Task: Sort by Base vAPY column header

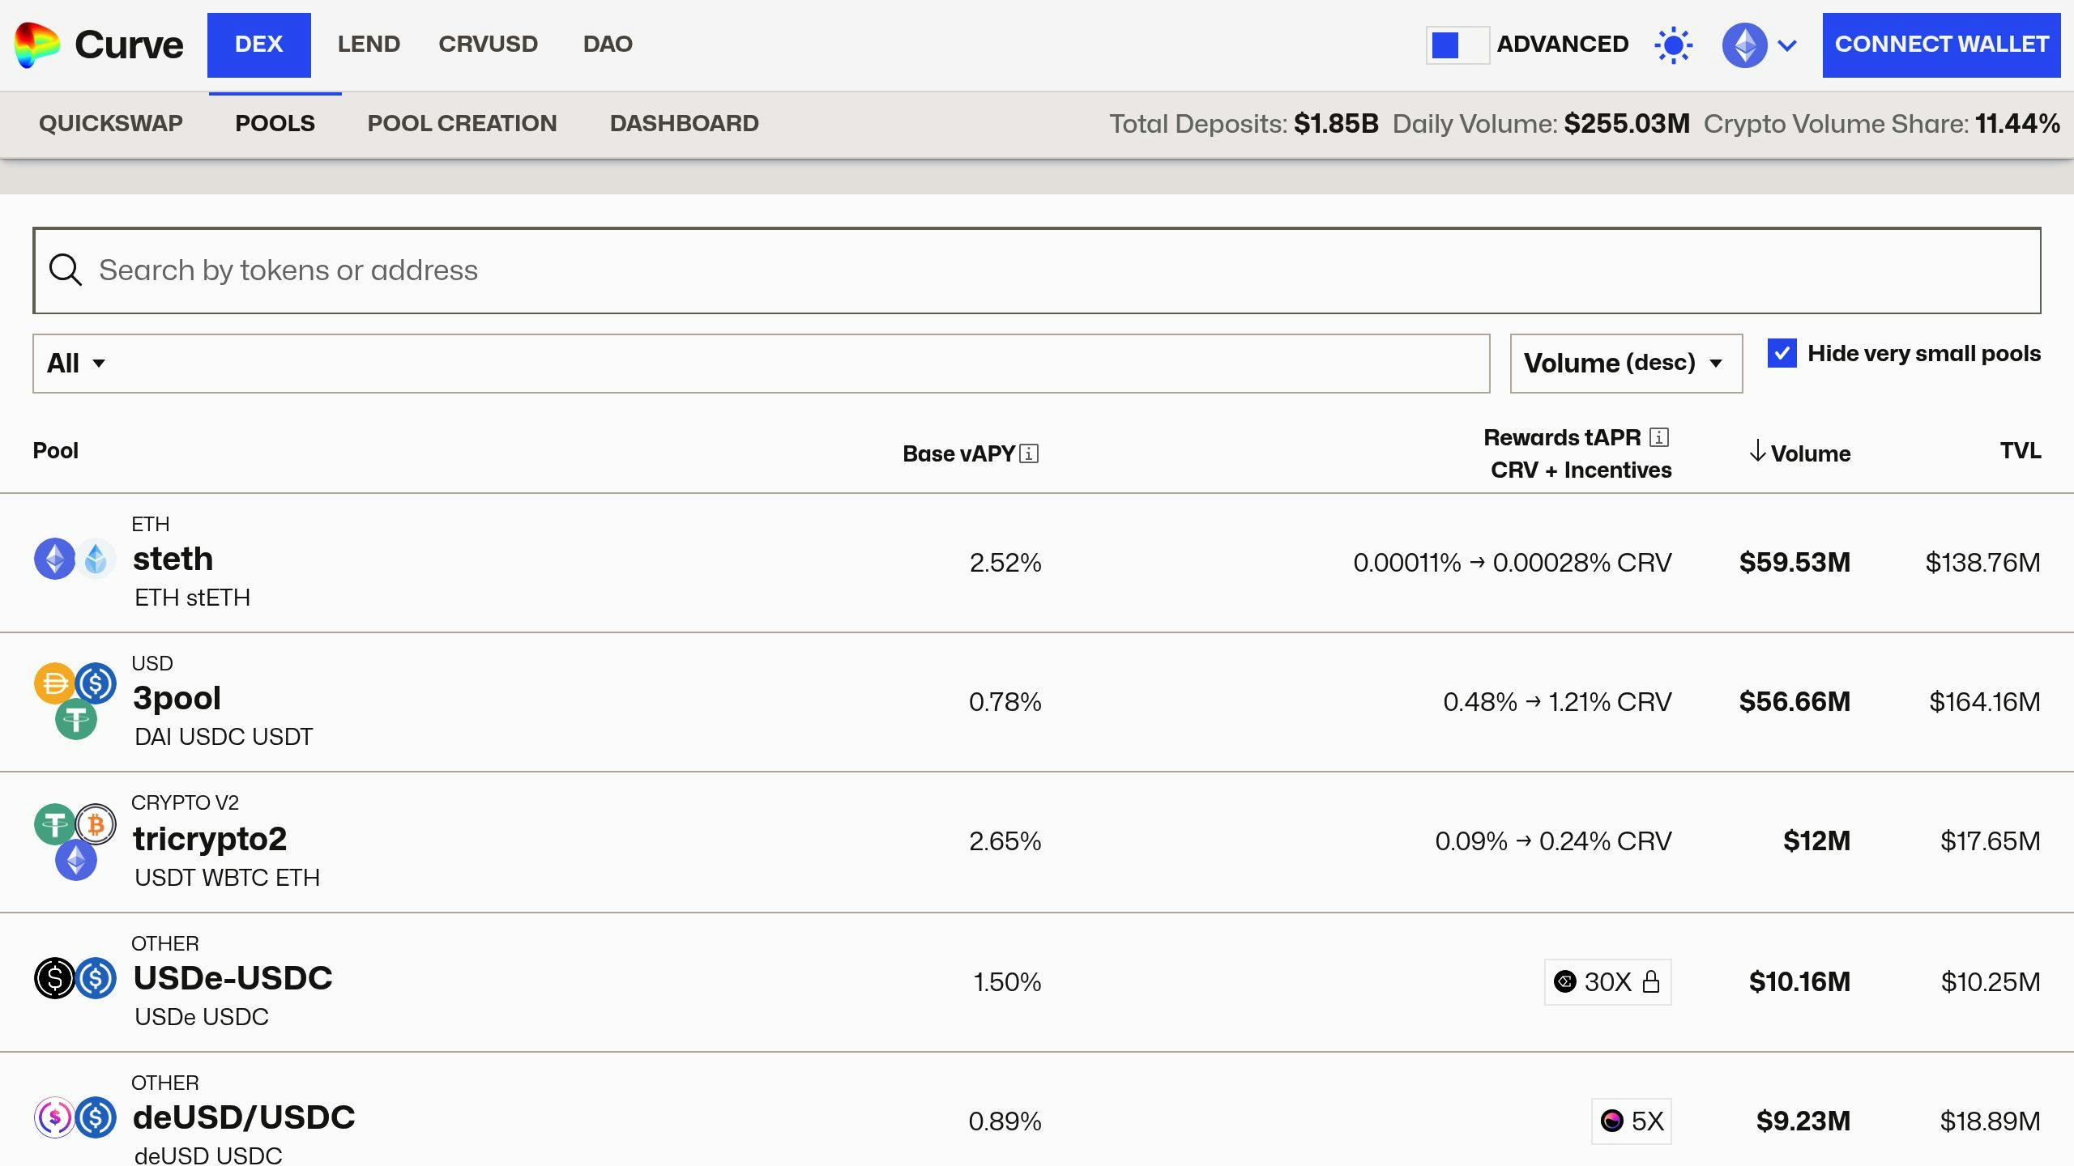Action: point(959,453)
